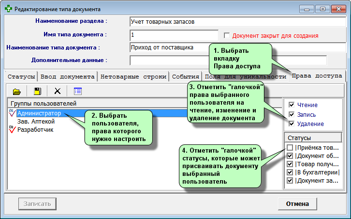351x219 pixels.
Task: Open the Поля для уникальности tab
Action: click(x=245, y=77)
